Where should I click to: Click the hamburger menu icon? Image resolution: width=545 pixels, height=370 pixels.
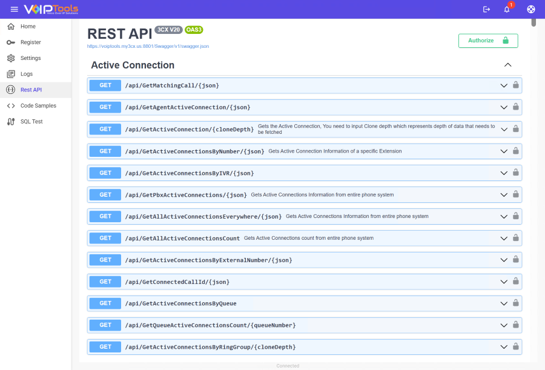tap(15, 9)
